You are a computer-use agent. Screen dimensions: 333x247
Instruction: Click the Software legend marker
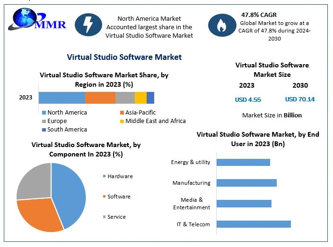(104, 197)
